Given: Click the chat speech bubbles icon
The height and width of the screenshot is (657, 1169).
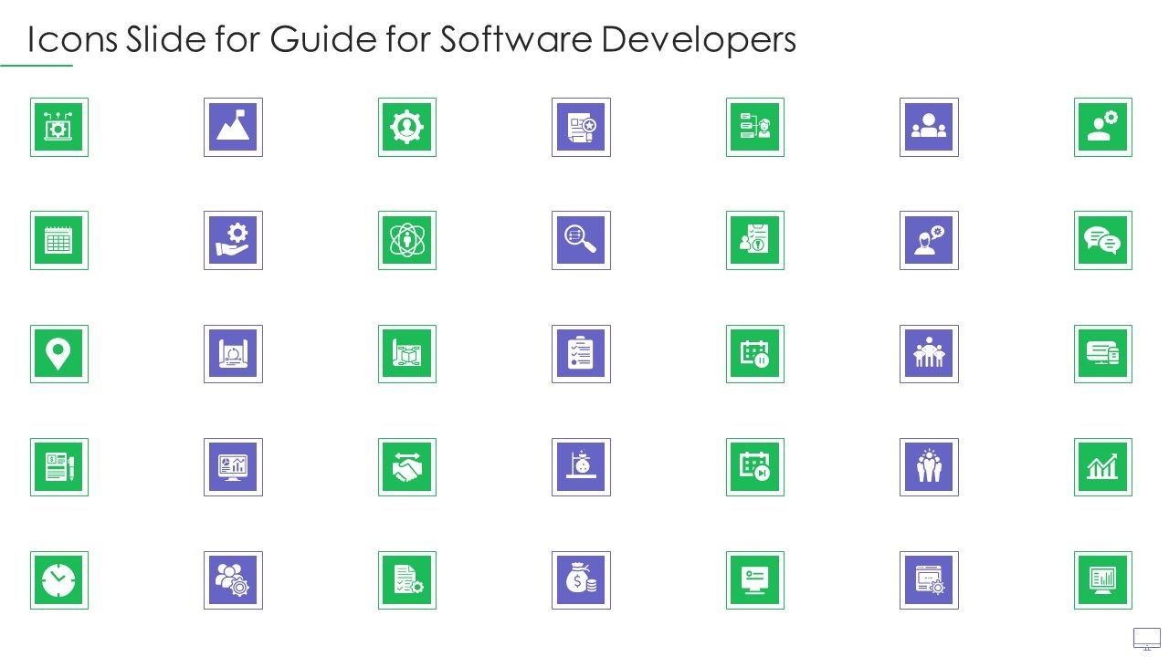Looking at the screenshot, I should (x=1103, y=241).
